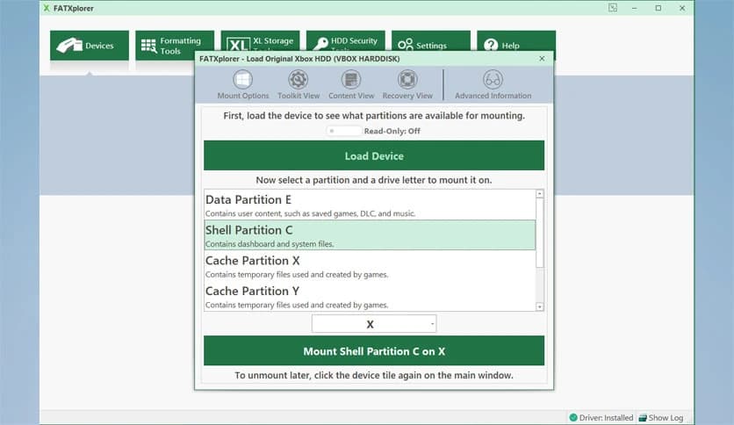734x425 pixels.
Task: Click the Load Device button
Action: pos(374,156)
